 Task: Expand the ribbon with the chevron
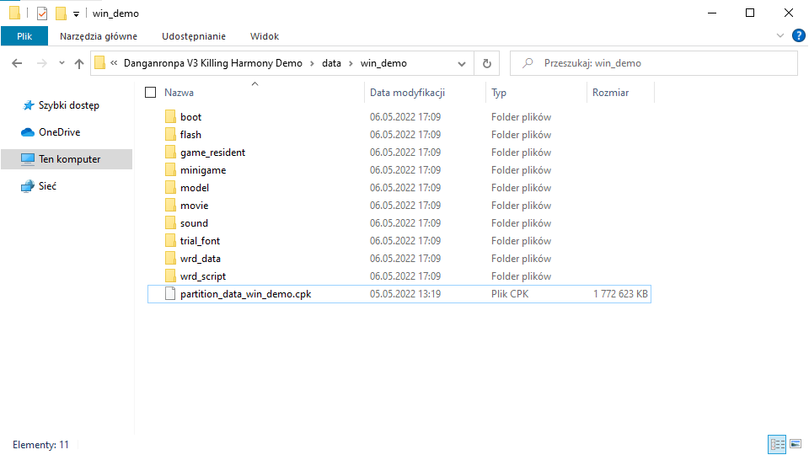click(x=780, y=36)
